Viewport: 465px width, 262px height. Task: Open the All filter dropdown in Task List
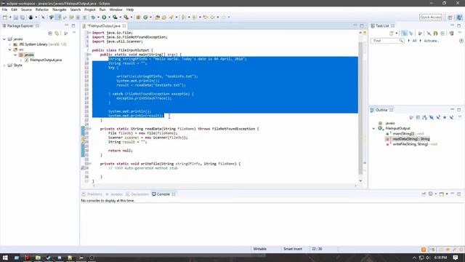coord(409,41)
